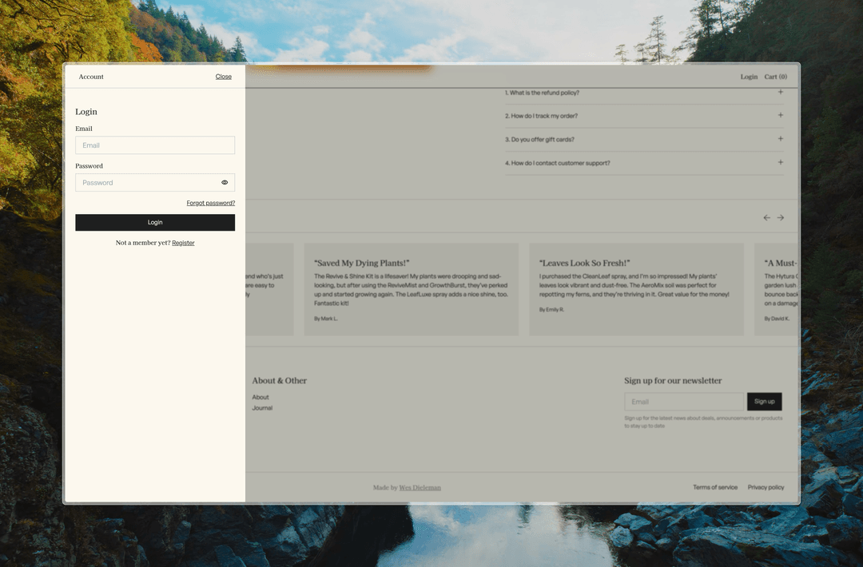Image resolution: width=863 pixels, height=567 pixels.
Task: Open the Journal footer link
Action: point(262,408)
